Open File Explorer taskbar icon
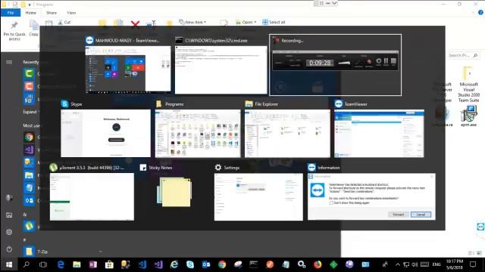 point(77,264)
